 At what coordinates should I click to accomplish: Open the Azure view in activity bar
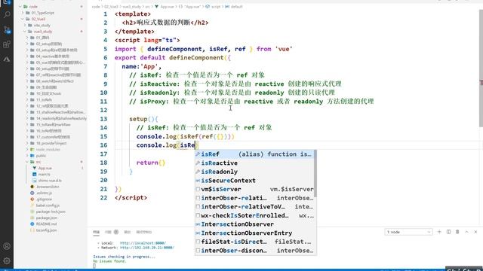pyautogui.click(x=7, y=59)
